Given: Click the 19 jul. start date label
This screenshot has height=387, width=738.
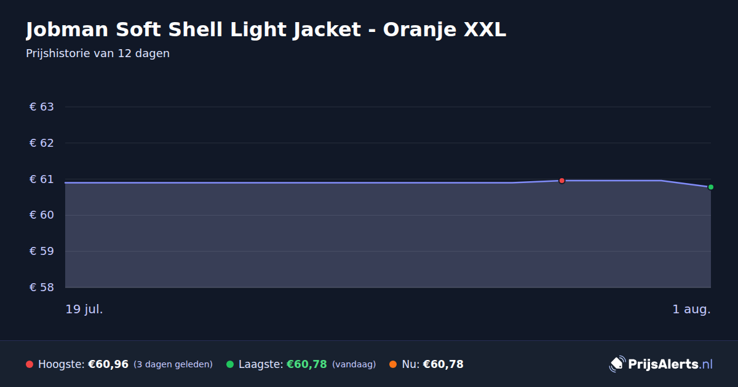Looking at the screenshot, I should pos(84,309).
